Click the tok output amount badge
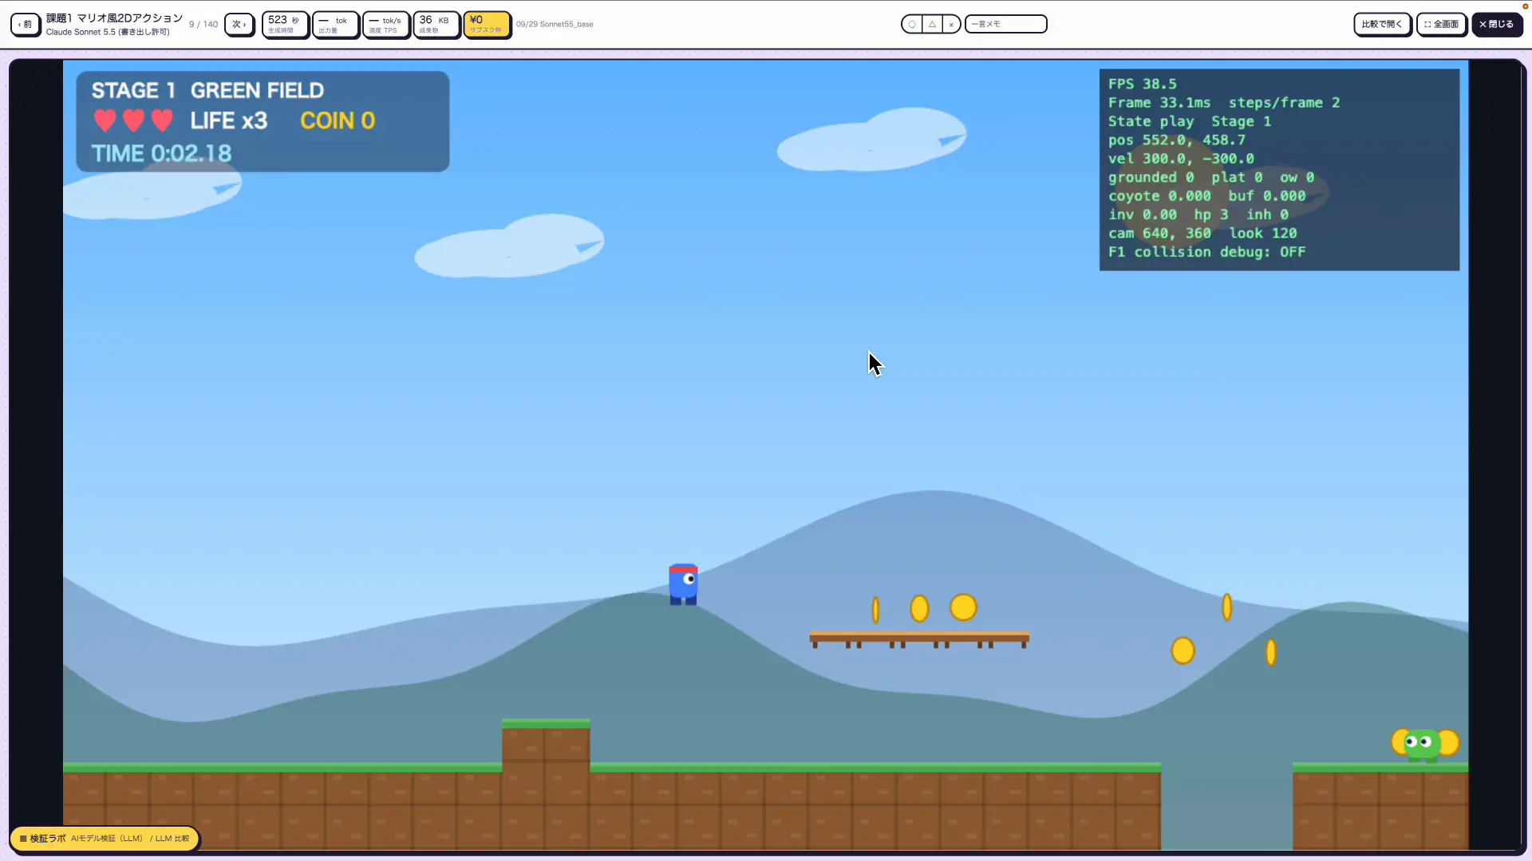 tap(335, 24)
